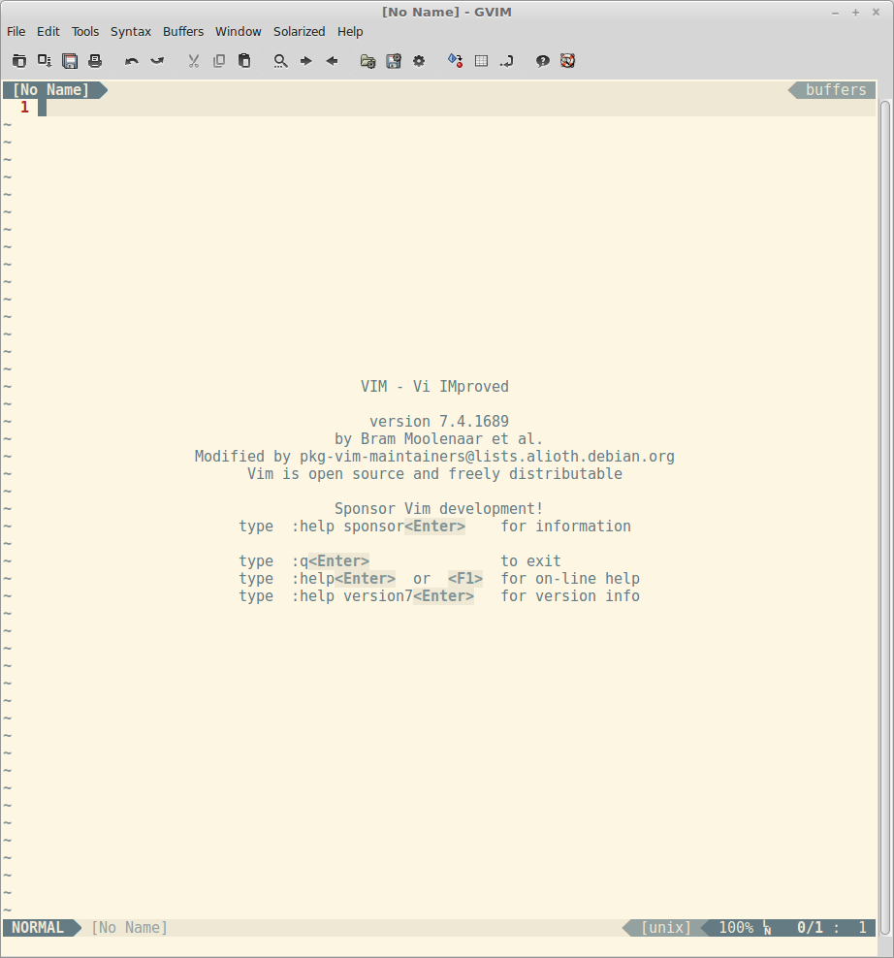
Task: Click 'for version info' text
Action: (570, 596)
